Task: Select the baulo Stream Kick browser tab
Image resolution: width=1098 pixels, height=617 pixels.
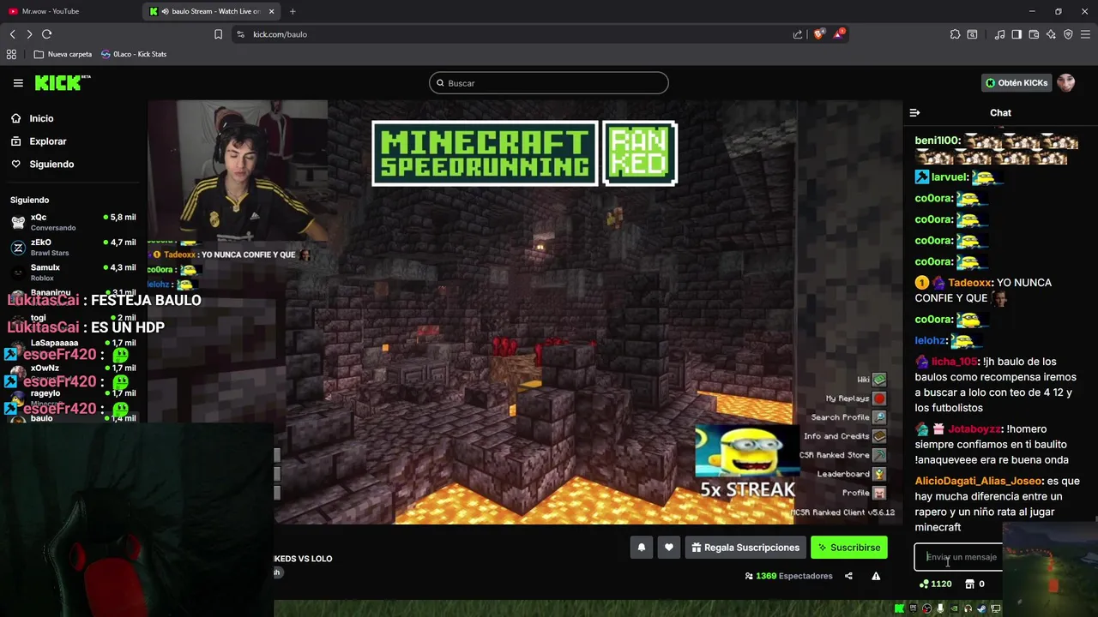Action: point(210,11)
